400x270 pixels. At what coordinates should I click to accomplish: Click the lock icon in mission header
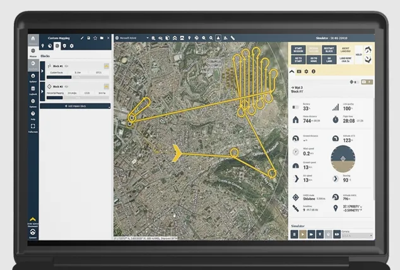88,38
